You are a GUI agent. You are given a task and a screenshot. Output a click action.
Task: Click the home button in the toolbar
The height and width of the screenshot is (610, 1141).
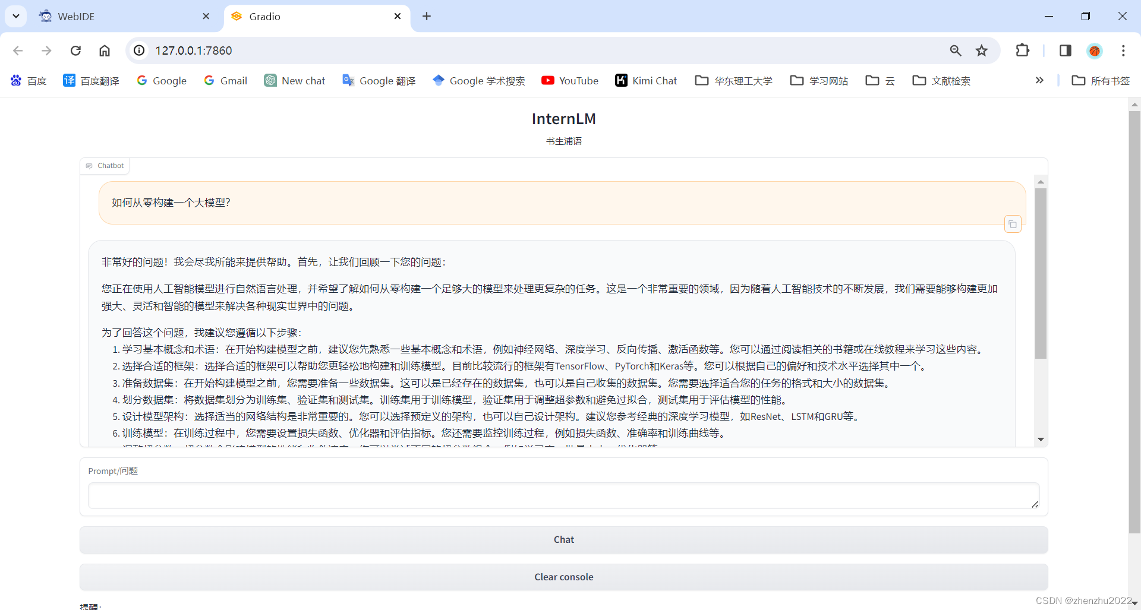(x=105, y=50)
